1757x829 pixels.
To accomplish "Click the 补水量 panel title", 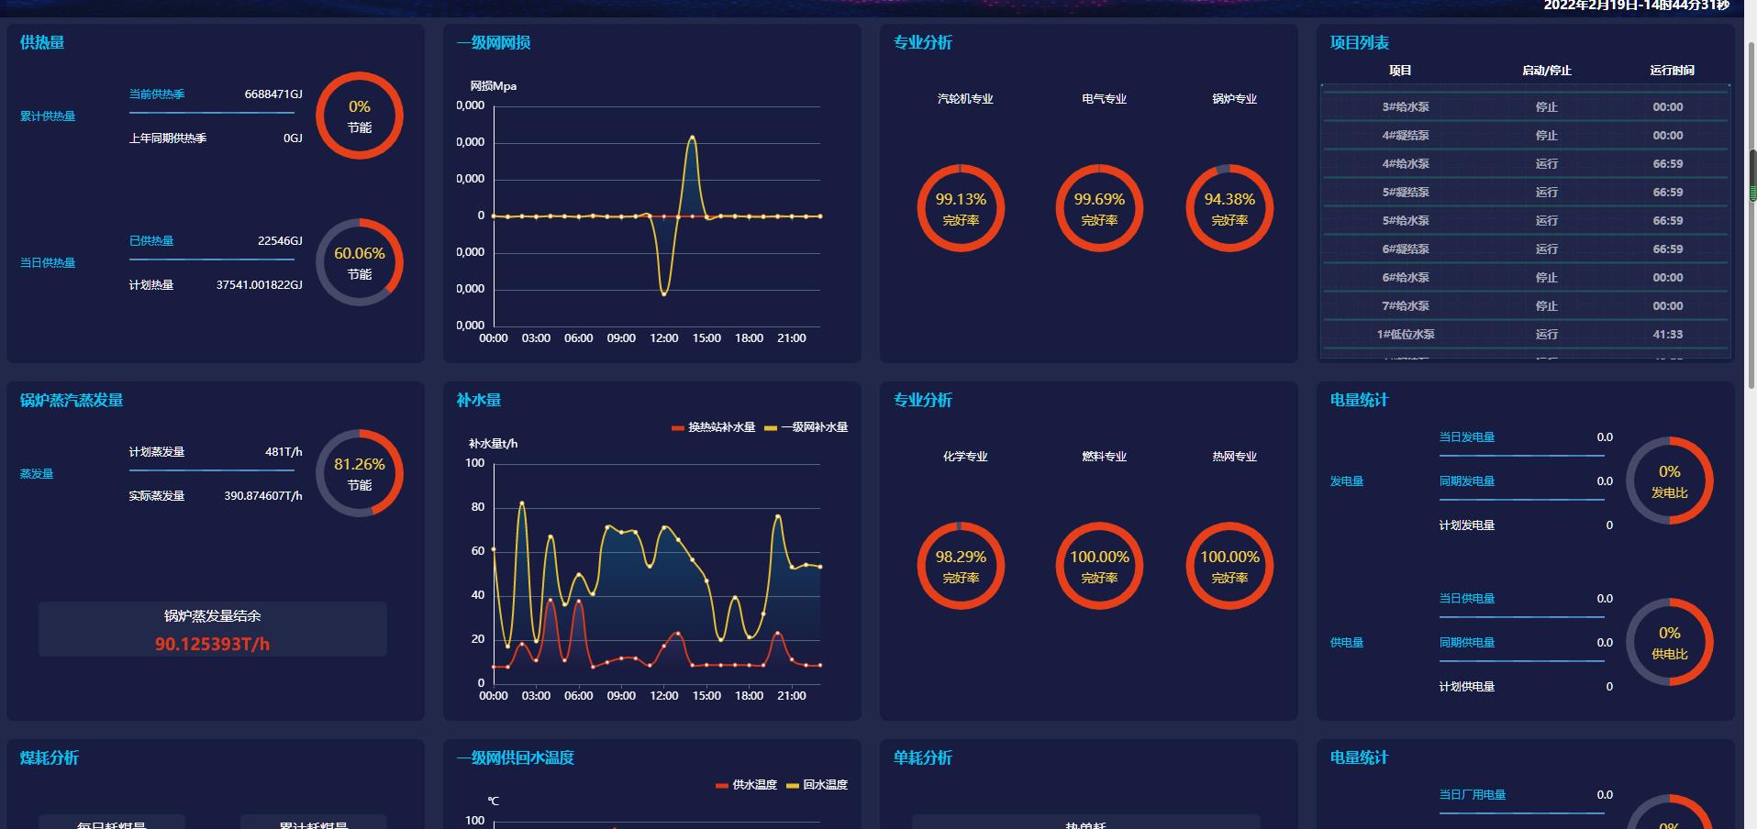I will pos(479,401).
